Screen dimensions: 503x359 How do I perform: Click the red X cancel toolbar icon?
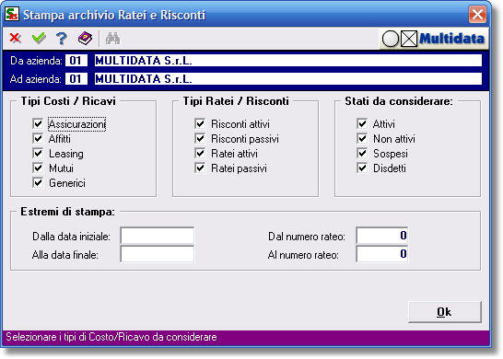[x=15, y=38]
